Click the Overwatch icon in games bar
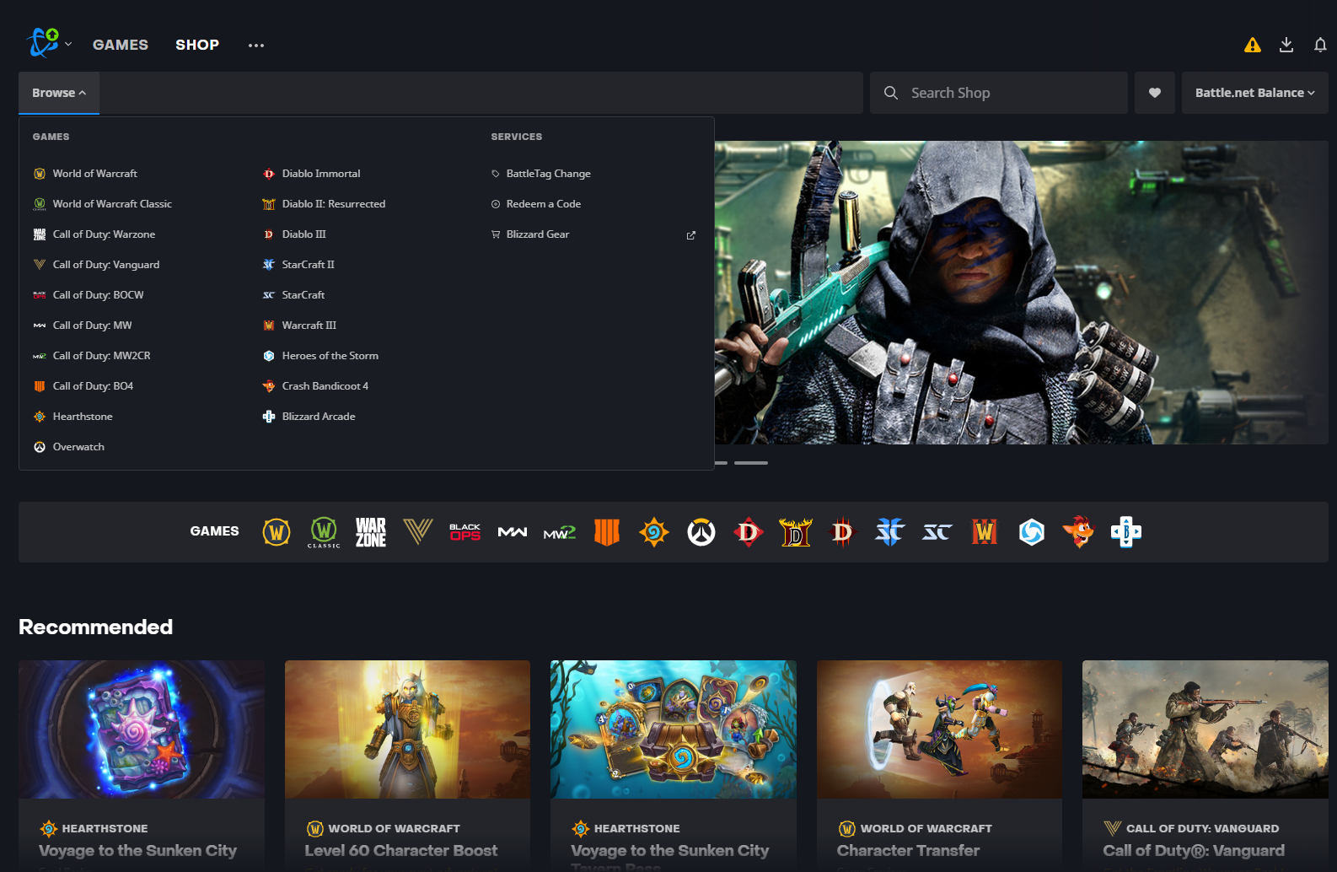 [701, 532]
